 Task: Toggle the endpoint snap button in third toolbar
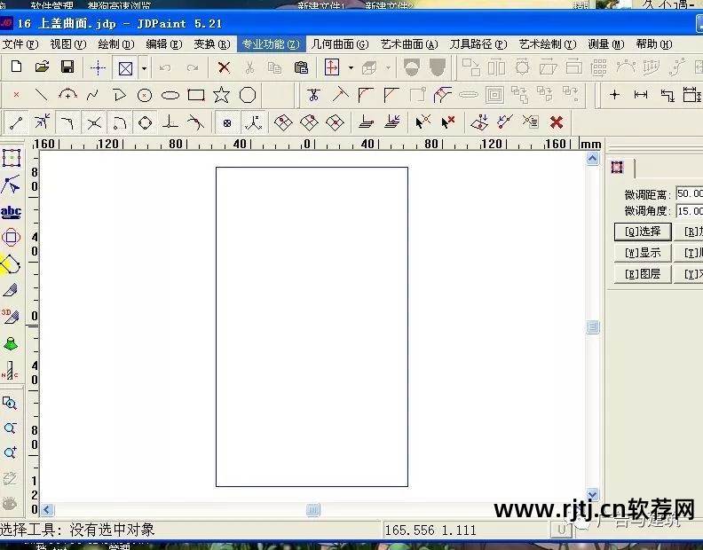[x=16, y=122]
